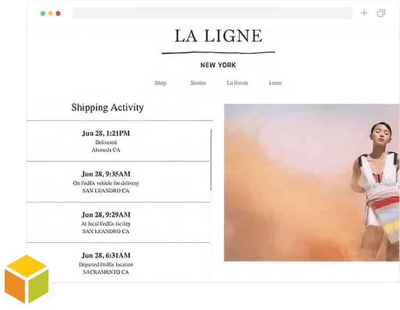Screen dimensions: 400x310
Task: Open the last navigation menu item right of La Bande
Action: [275, 83]
